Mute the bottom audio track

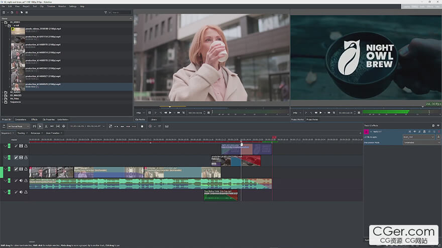pos(21,192)
